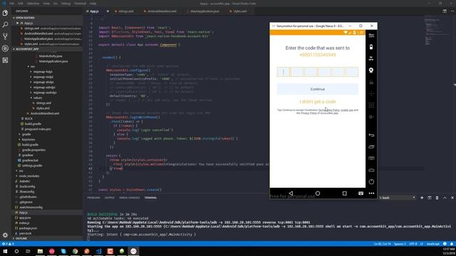Click the Genymotion virtual keyboard icon
Image resolution: width=456 pixels, height=256 pixels.
361,193
